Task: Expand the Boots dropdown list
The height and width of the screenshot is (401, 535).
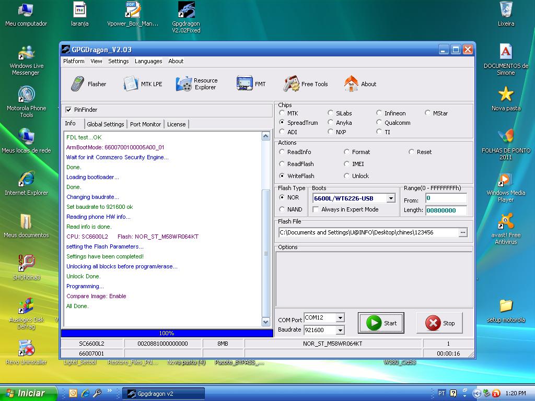Action: (391, 198)
